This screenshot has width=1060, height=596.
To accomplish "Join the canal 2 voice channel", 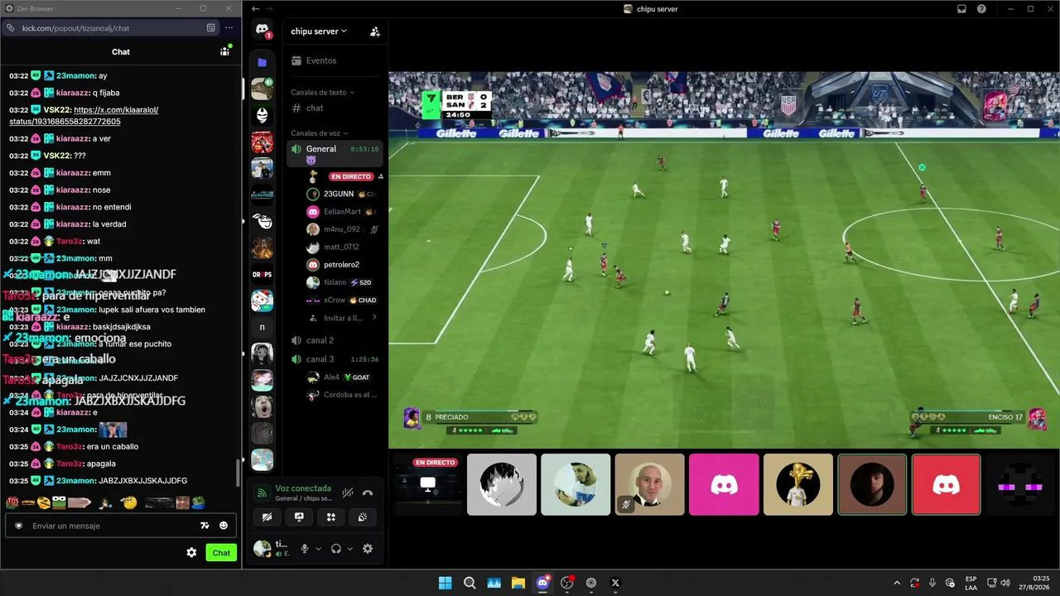I will point(335,340).
